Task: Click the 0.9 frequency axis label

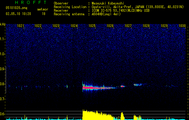Action: pos(2,69)
